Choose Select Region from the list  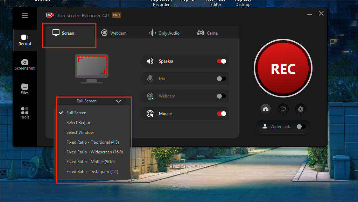[79, 123]
